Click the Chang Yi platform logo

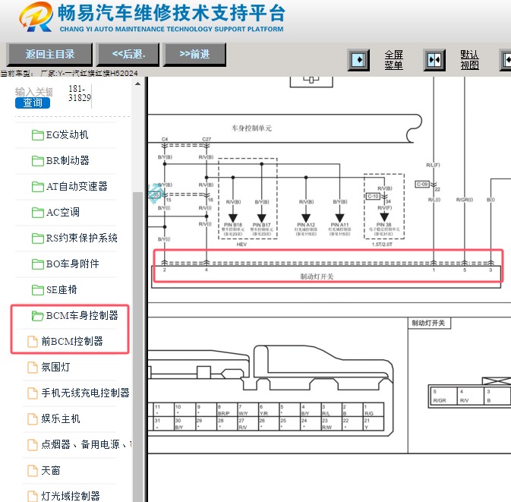coord(36,17)
